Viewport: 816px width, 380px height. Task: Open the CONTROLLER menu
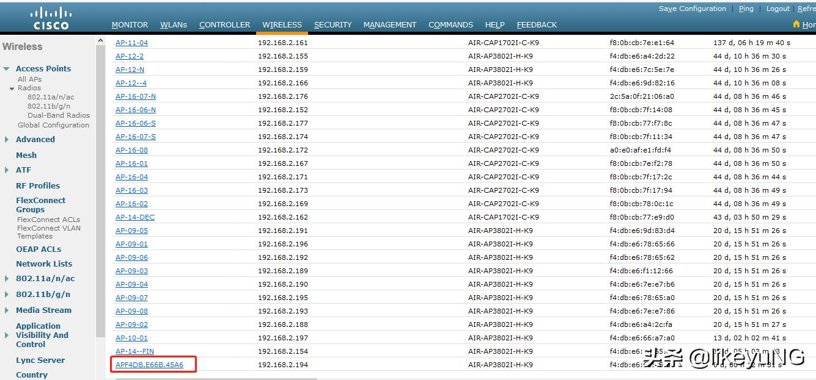pyautogui.click(x=224, y=25)
